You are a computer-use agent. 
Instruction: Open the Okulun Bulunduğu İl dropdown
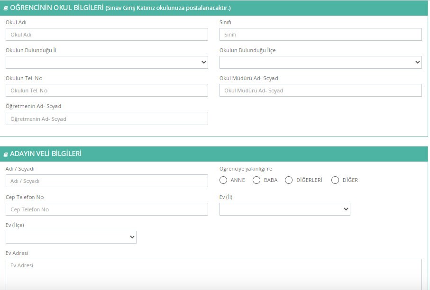pyautogui.click(x=107, y=63)
